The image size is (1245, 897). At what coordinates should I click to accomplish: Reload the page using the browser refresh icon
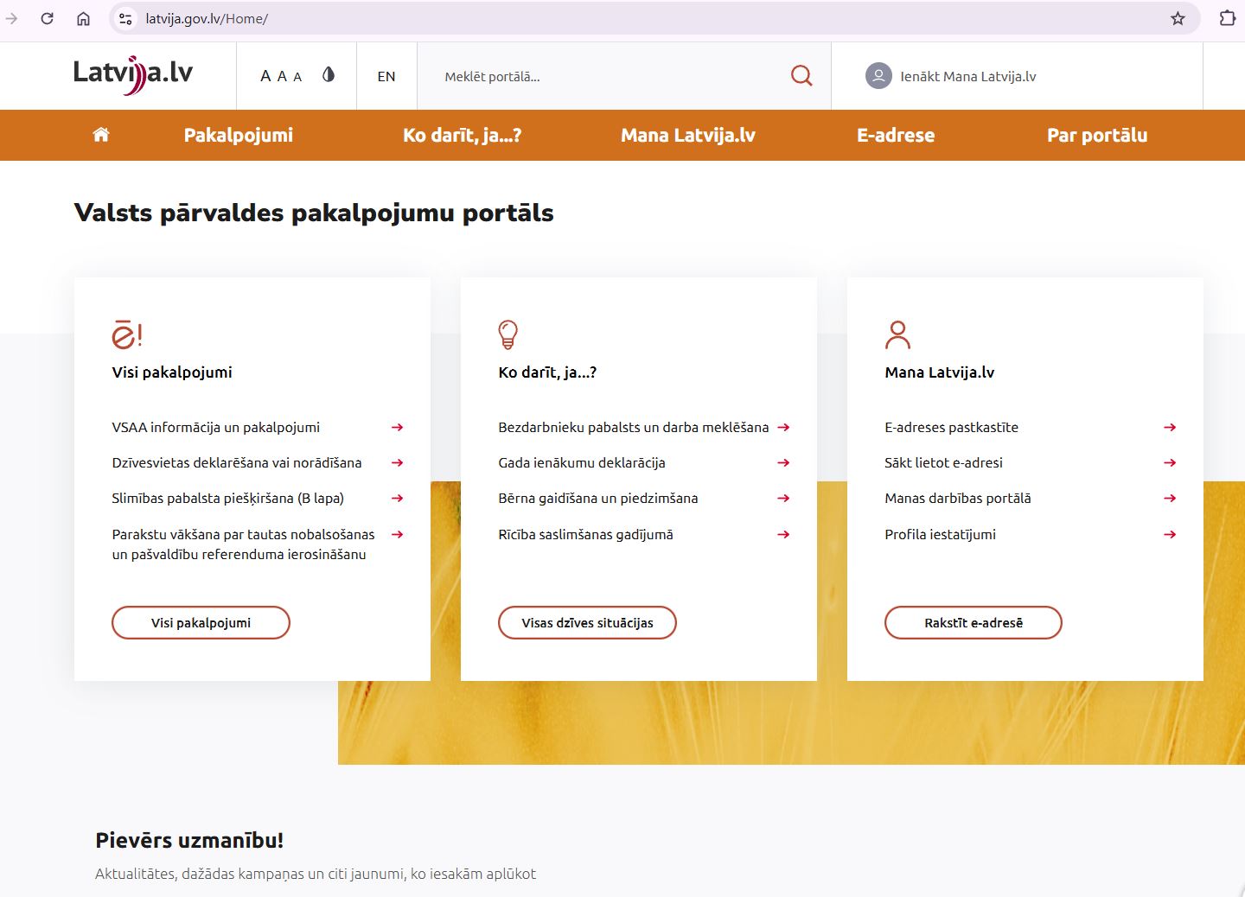48,18
